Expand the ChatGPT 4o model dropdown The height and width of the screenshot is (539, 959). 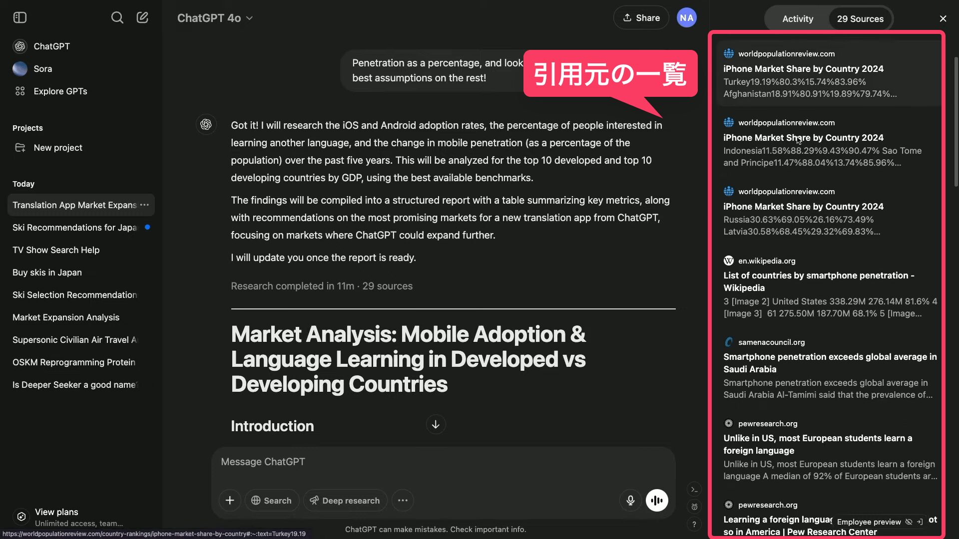[215, 18]
